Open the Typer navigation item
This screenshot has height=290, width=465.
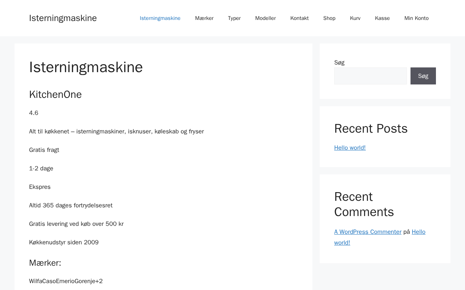click(234, 18)
